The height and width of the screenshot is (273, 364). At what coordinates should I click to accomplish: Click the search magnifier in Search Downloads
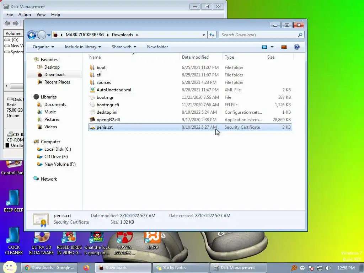[300, 35]
